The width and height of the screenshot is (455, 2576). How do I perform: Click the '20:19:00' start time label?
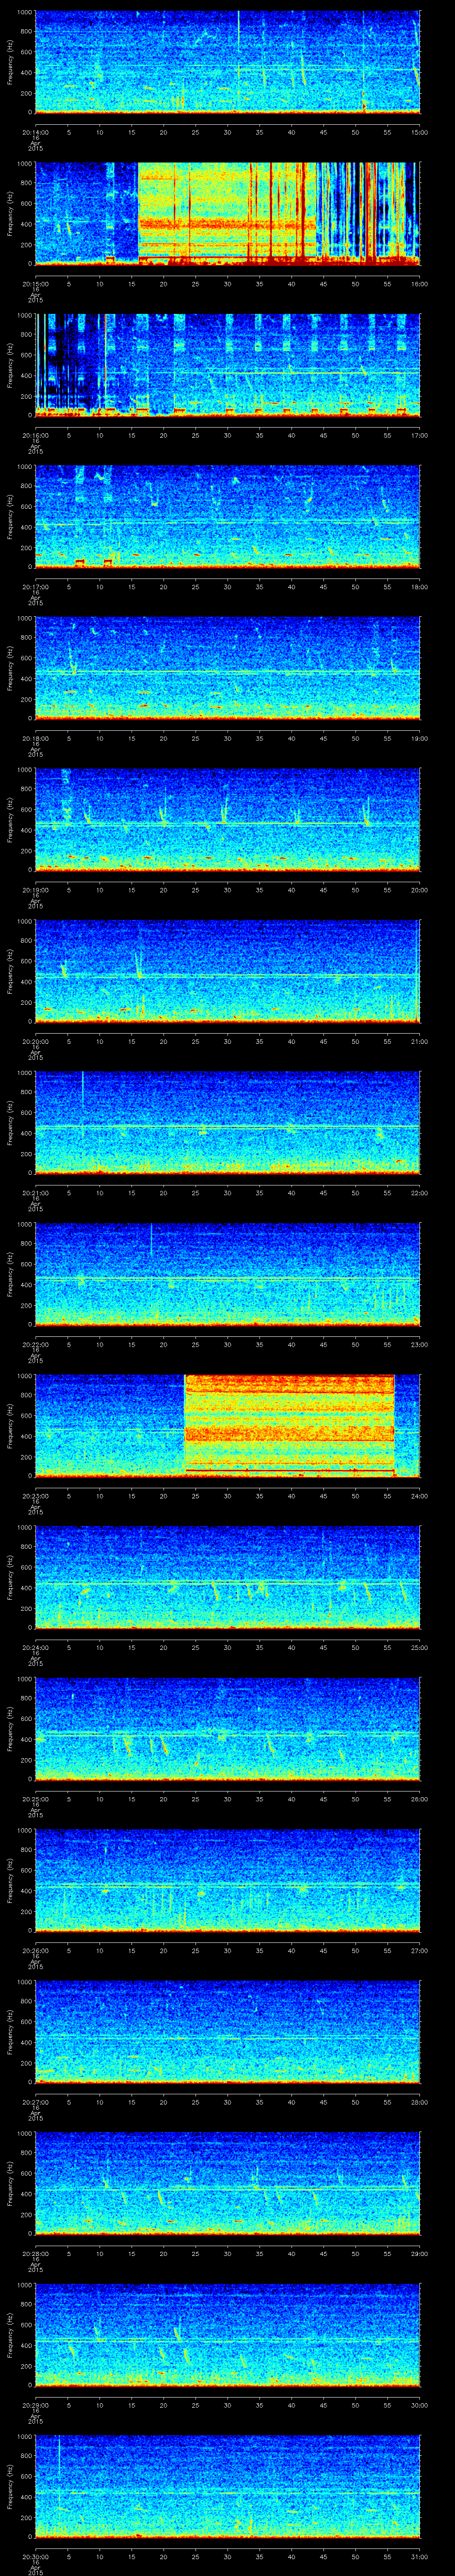pyautogui.click(x=35, y=890)
